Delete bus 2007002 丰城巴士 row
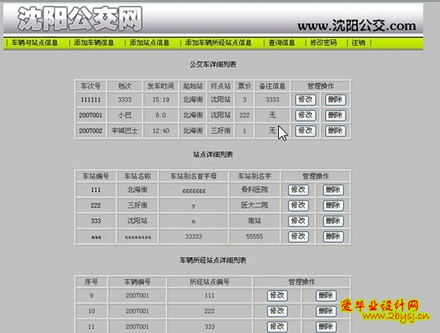Viewport: 440px width, 333px height. pyautogui.click(x=335, y=130)
